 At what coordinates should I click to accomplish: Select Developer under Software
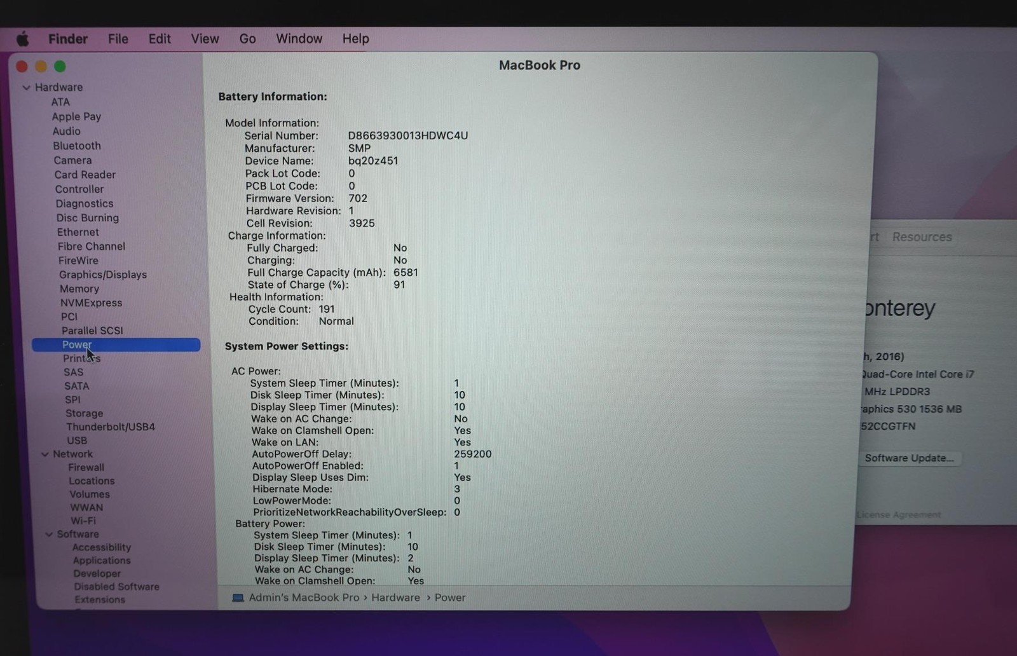pyautogui.click(x=97, y=574)
